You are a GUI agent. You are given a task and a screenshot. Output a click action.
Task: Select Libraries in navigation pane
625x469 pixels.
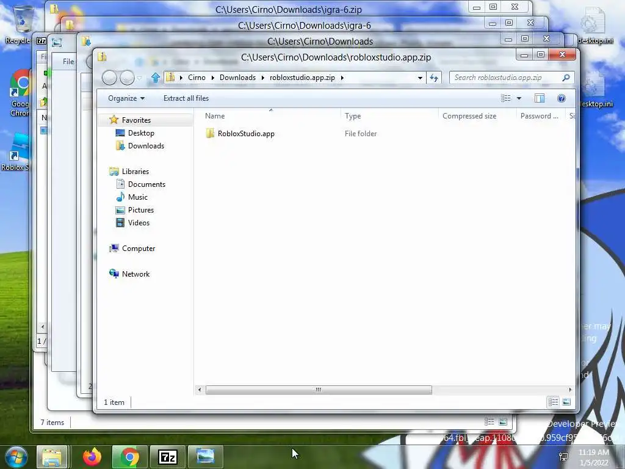135,172
